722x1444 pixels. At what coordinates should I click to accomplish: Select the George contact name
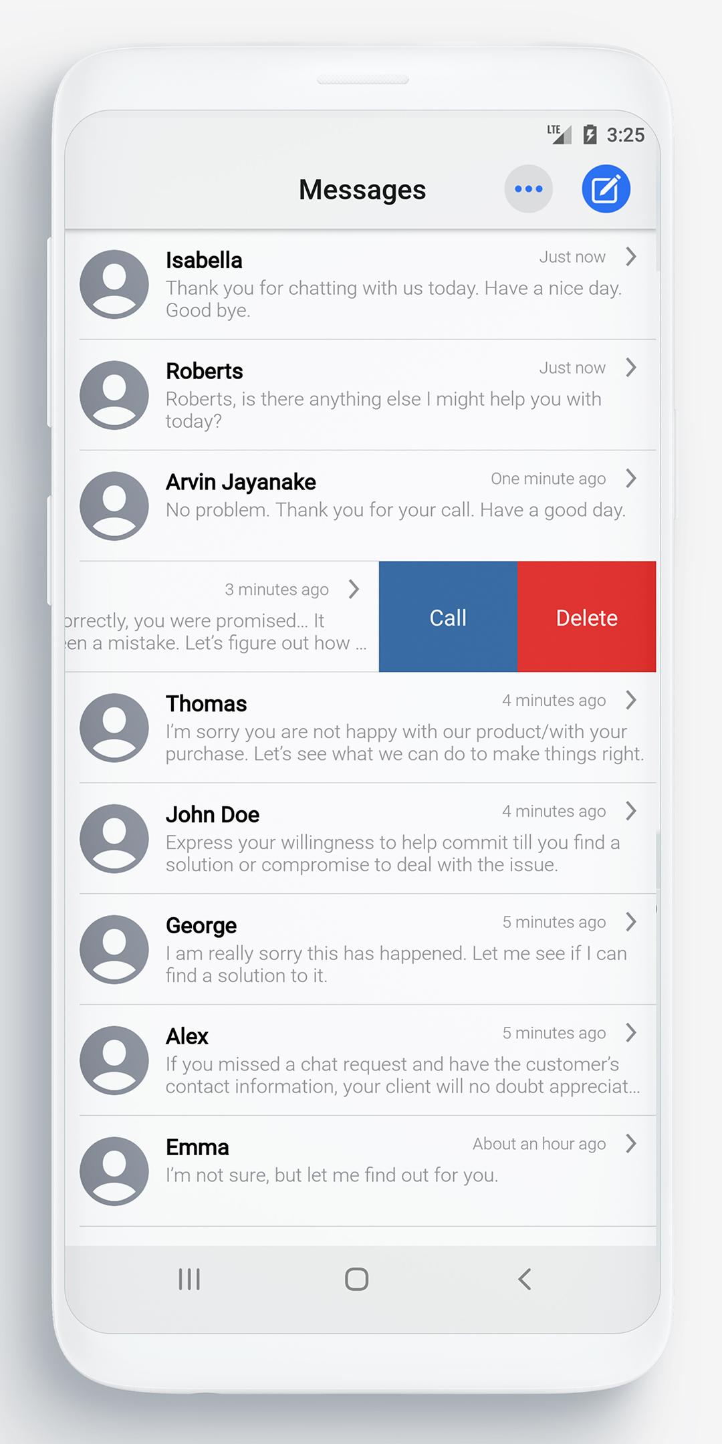(201, 927)
